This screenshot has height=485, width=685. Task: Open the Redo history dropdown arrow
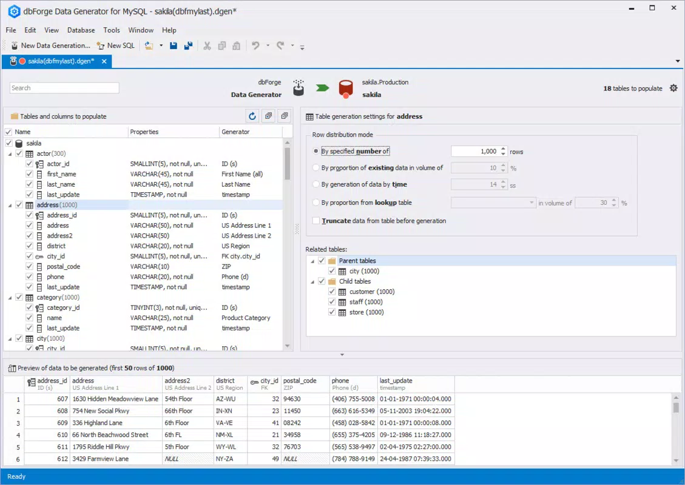[x=292, y=45]
